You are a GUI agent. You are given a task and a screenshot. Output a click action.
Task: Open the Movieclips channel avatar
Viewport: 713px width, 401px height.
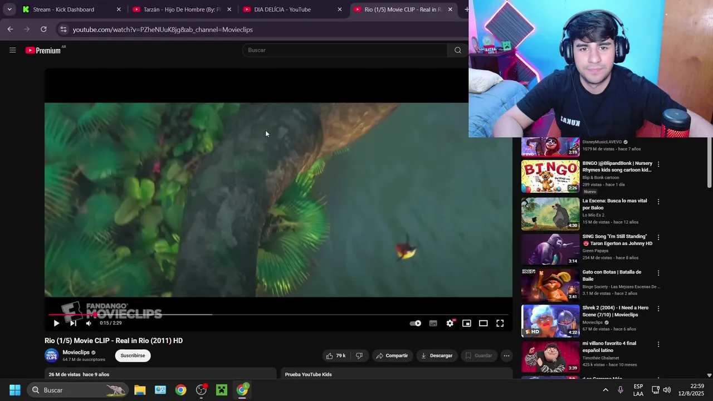click(51, 355)
